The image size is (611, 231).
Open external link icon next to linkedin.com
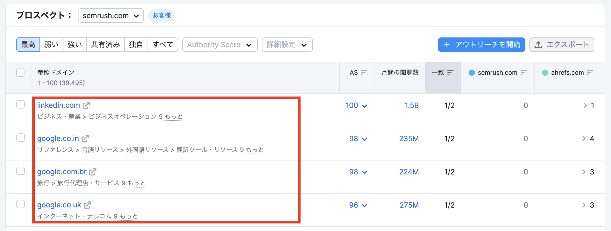(86, 105)
